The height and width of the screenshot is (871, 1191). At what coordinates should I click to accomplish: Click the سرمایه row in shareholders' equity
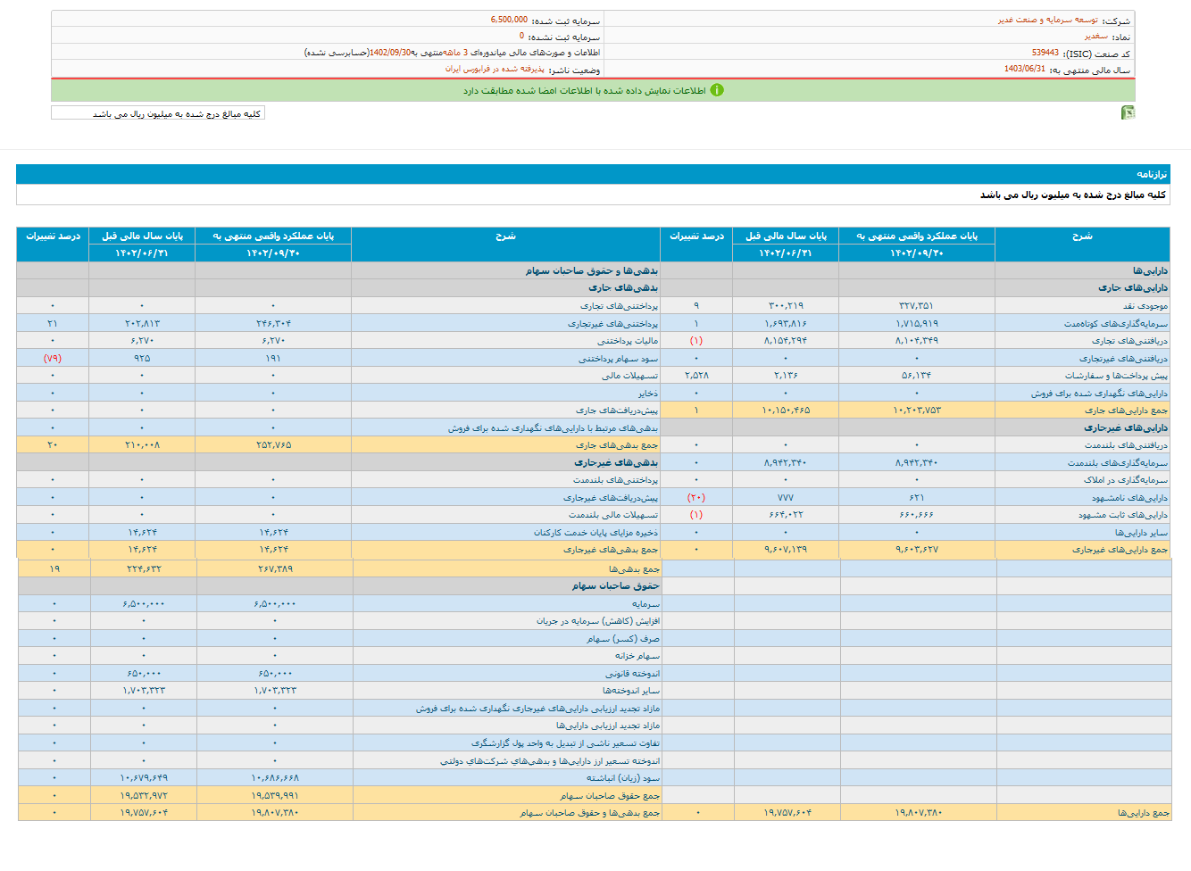(645, 604)
